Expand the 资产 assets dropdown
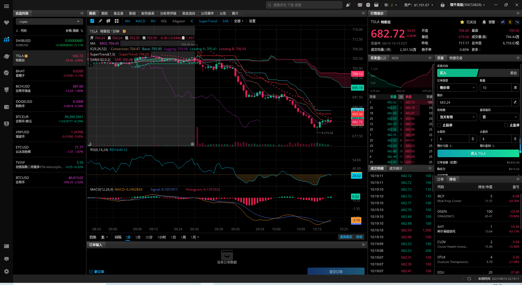This screenshot has width=522, height=285. pos(419,5)
